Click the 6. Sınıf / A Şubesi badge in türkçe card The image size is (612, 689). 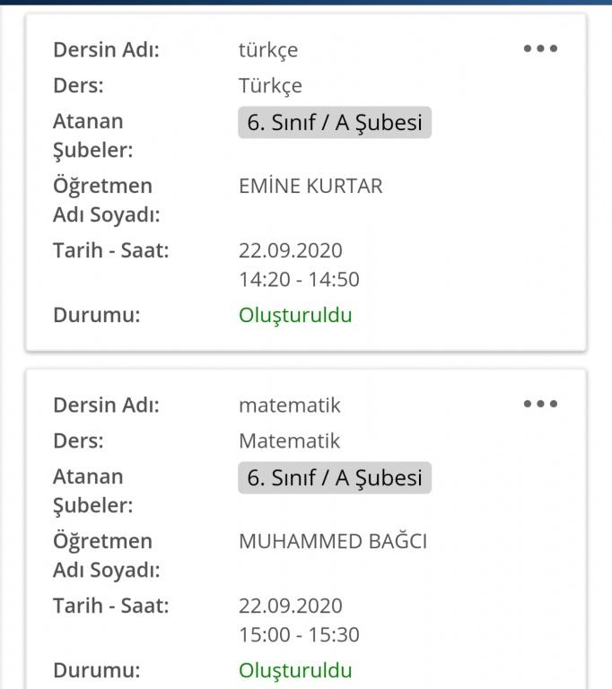click(335, 123)
